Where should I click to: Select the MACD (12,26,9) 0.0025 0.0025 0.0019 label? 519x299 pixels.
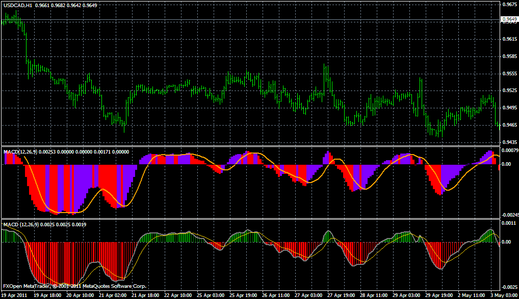coord(45,224)
